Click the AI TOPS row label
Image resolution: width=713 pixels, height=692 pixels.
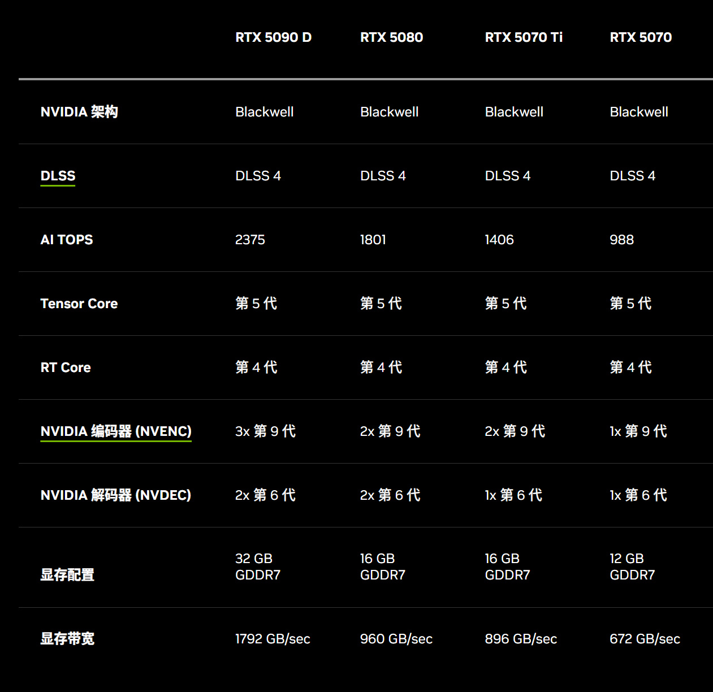pyautogui.click(x=67, y=240)
